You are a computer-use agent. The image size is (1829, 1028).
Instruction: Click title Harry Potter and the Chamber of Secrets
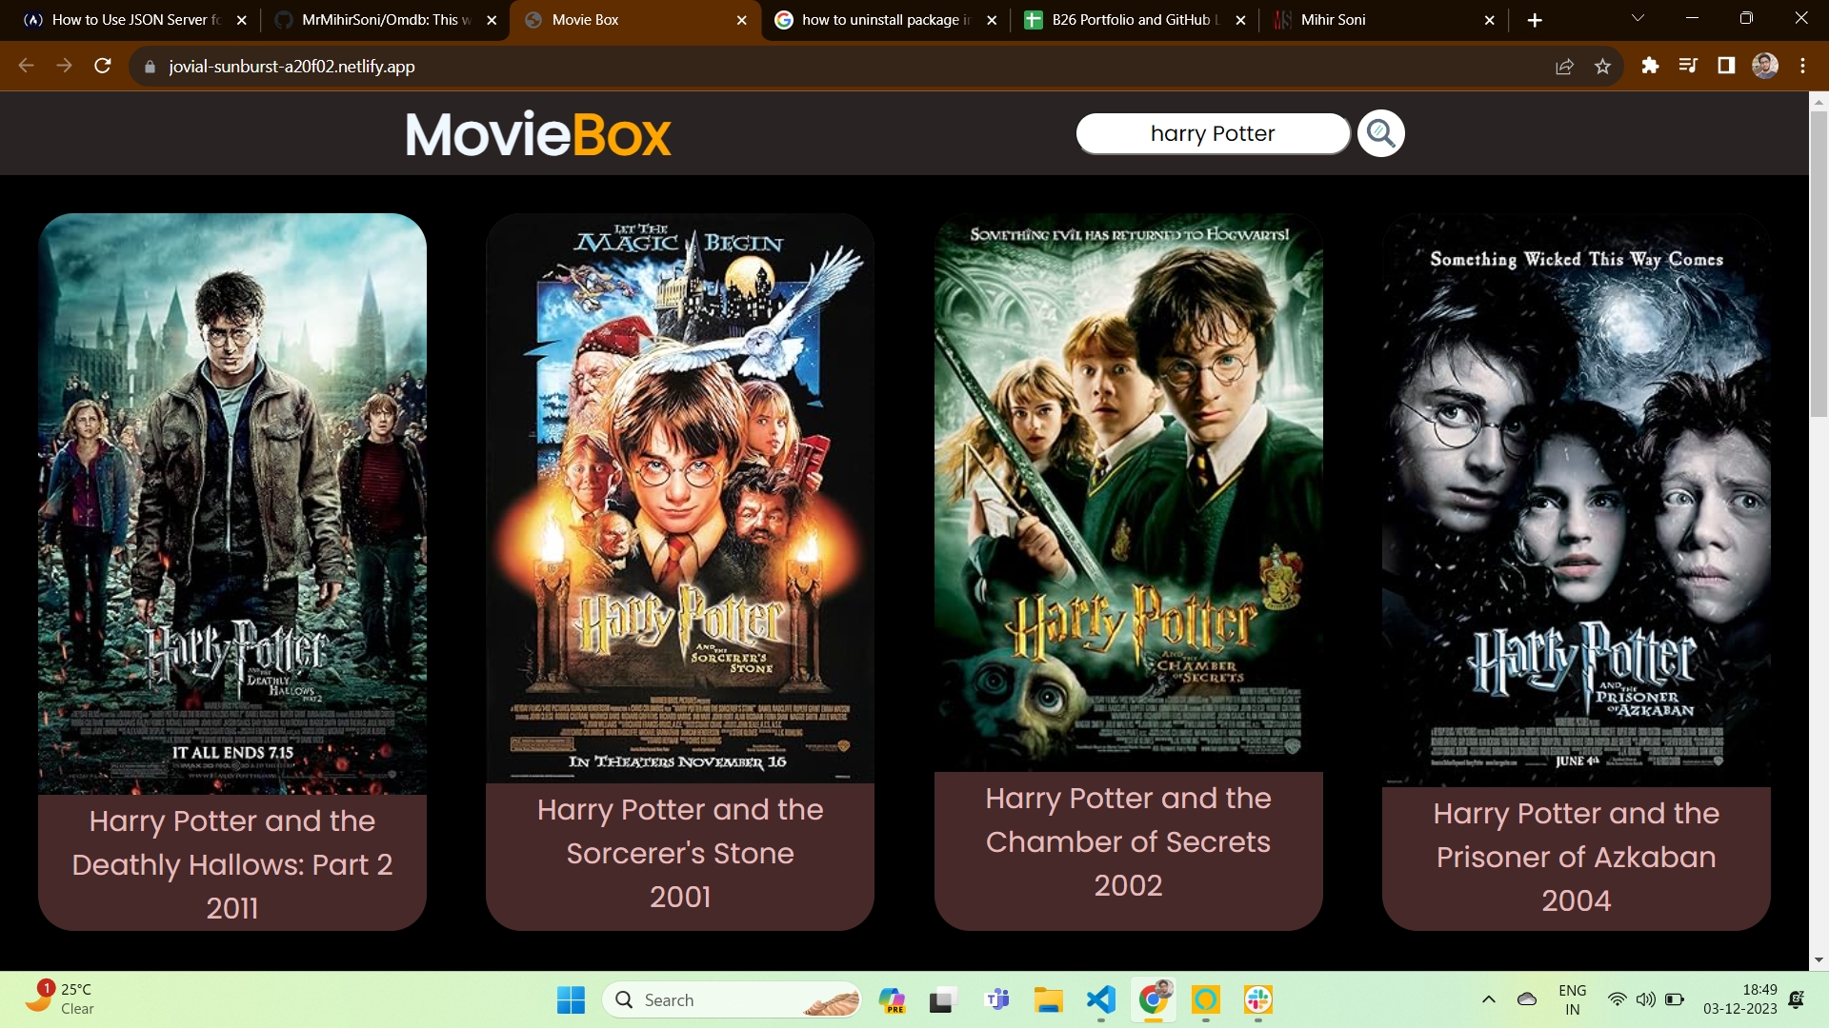tap(1128, 820)
